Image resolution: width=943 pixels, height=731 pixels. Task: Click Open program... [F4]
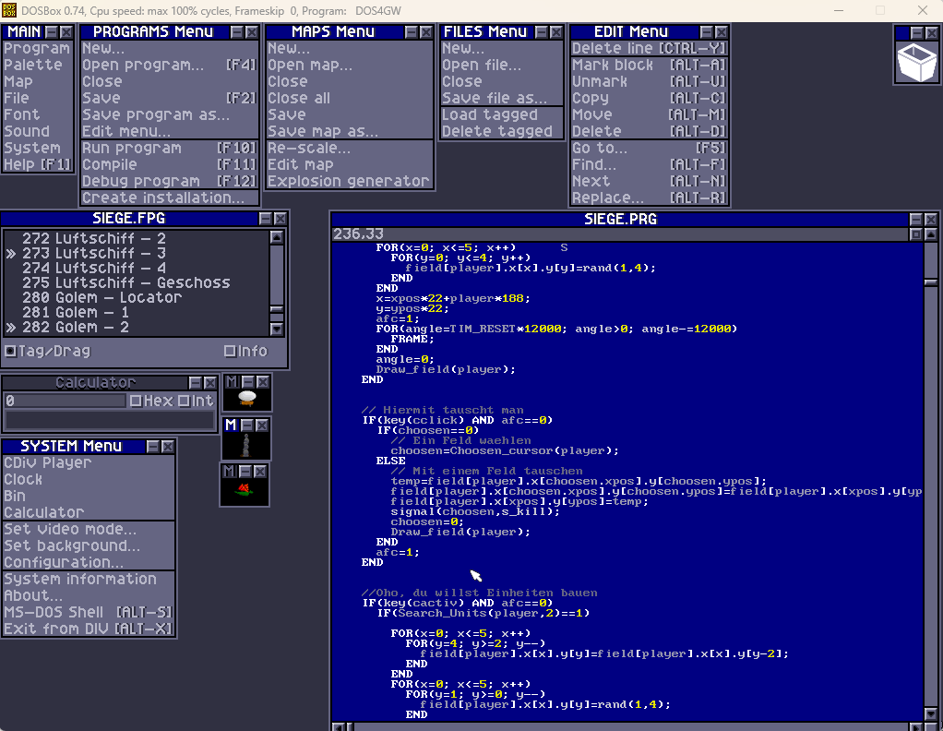[x=170, y=65]
